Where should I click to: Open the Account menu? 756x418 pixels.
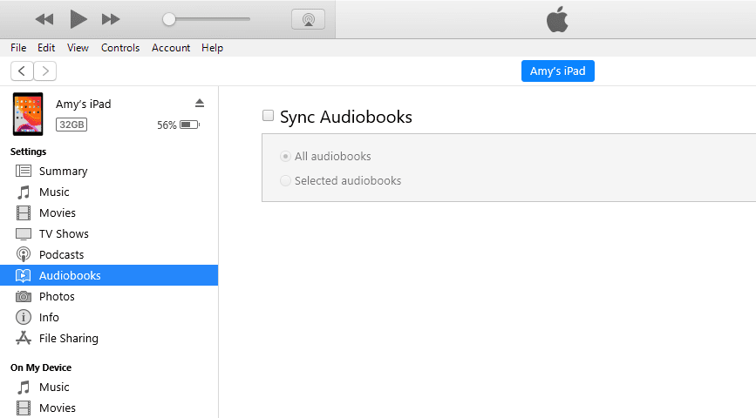pyautogui.click(x=171, y=48)
